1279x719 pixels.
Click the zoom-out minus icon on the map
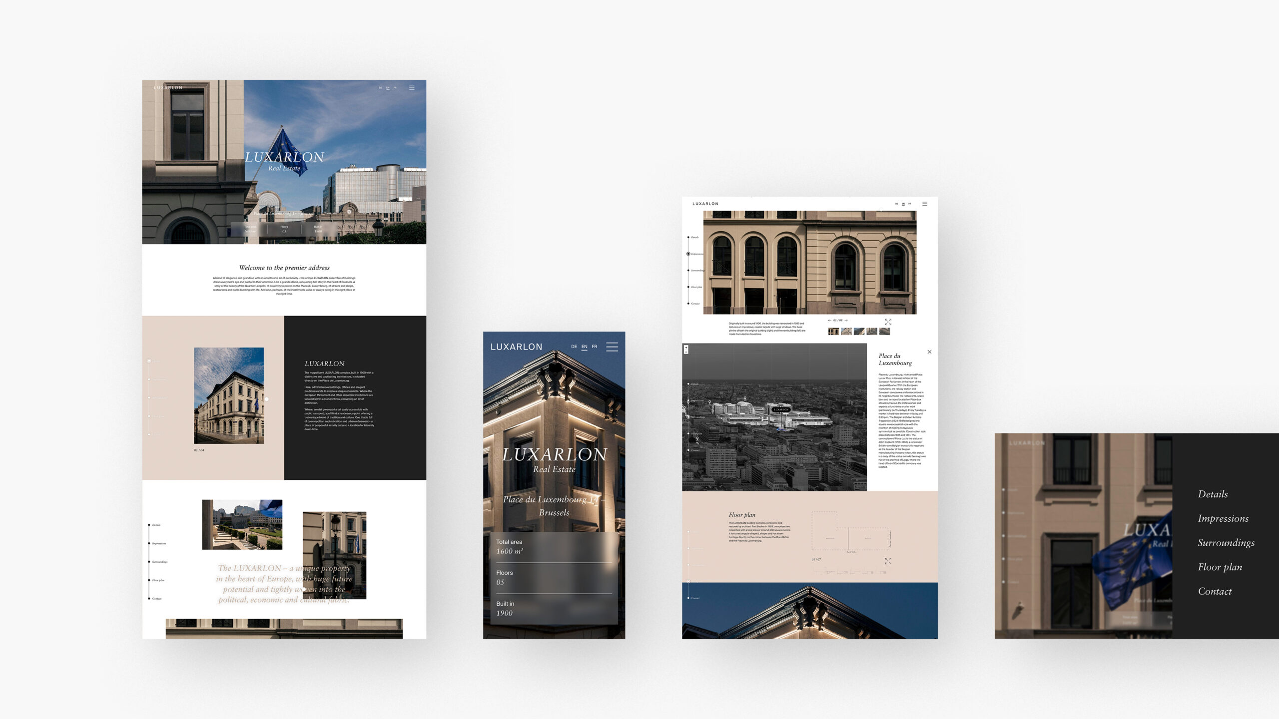click(686, 352)
